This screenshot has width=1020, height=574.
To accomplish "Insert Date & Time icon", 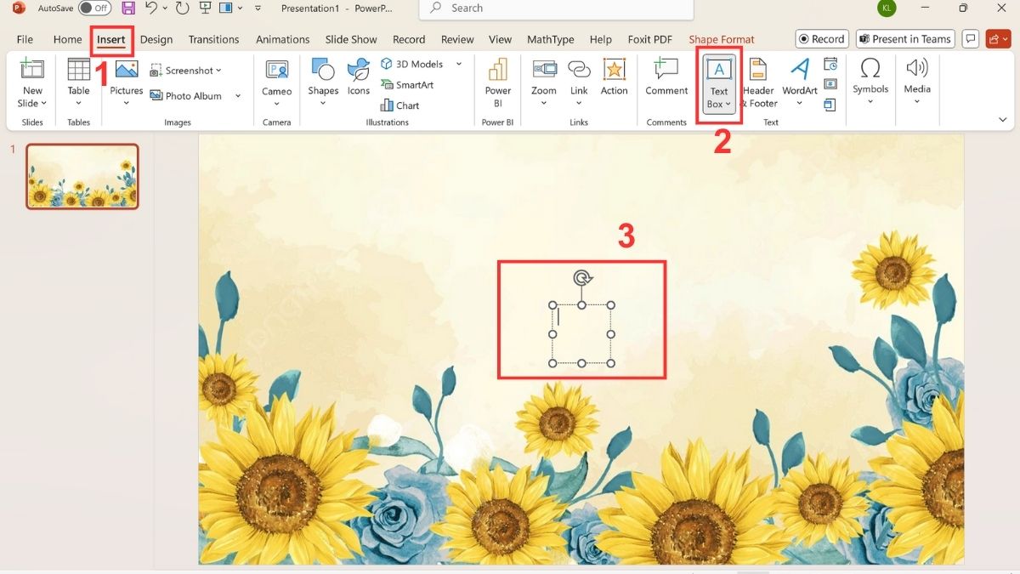I will tap(830, 64).
